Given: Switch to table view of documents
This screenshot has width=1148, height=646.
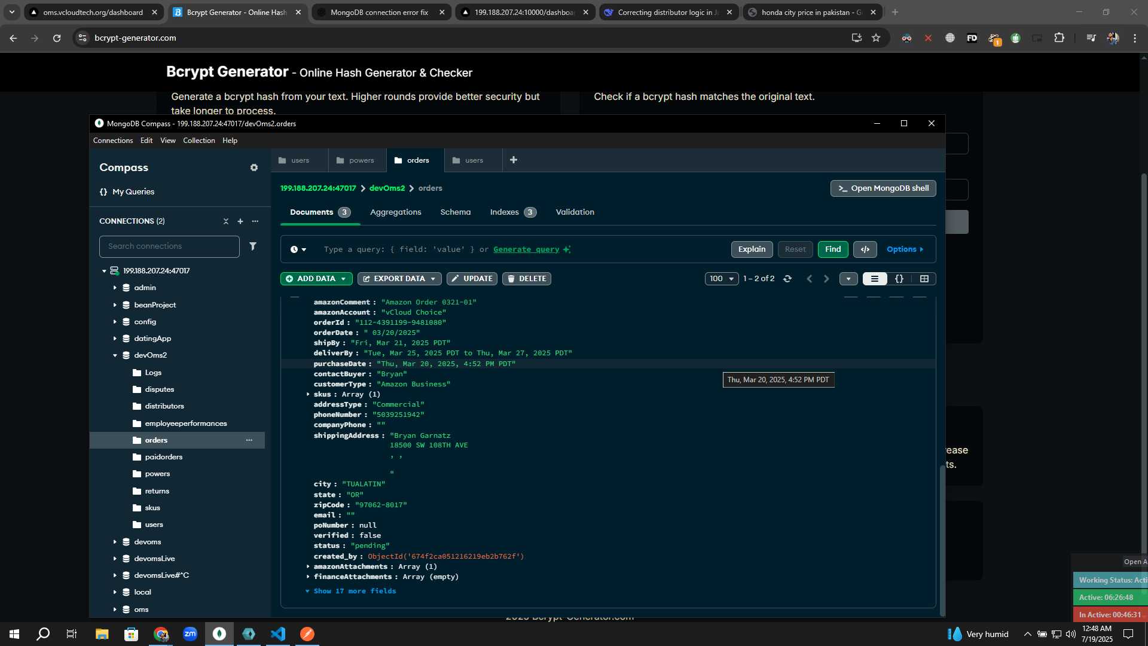Looking at the screenshot, I should 924,279.
